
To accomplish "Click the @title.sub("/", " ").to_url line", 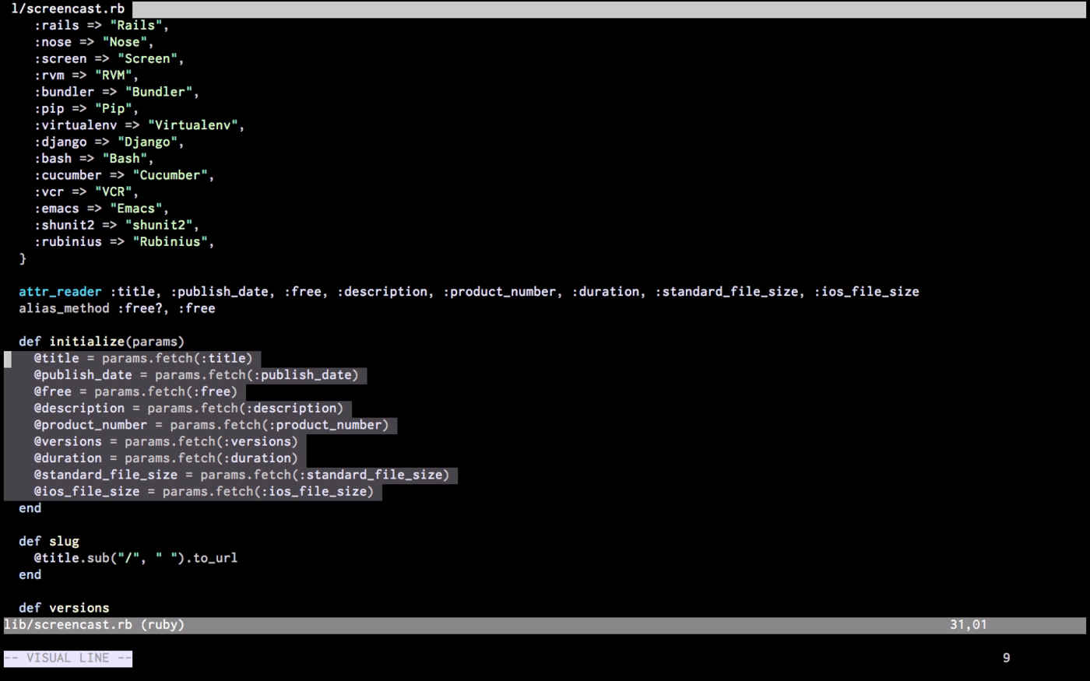I will click(135, 558).
